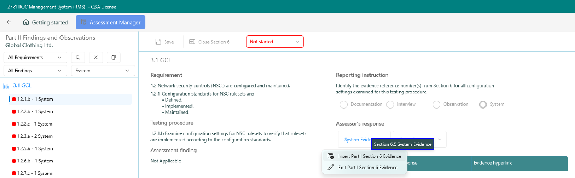Click the 3.1 GCL chart icon
The image size is (575, 178).
click(x=6, y=86)
